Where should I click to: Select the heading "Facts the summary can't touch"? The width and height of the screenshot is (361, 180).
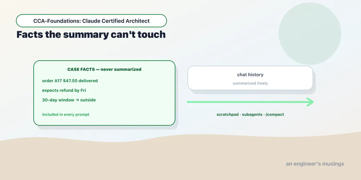coord(91,35)
